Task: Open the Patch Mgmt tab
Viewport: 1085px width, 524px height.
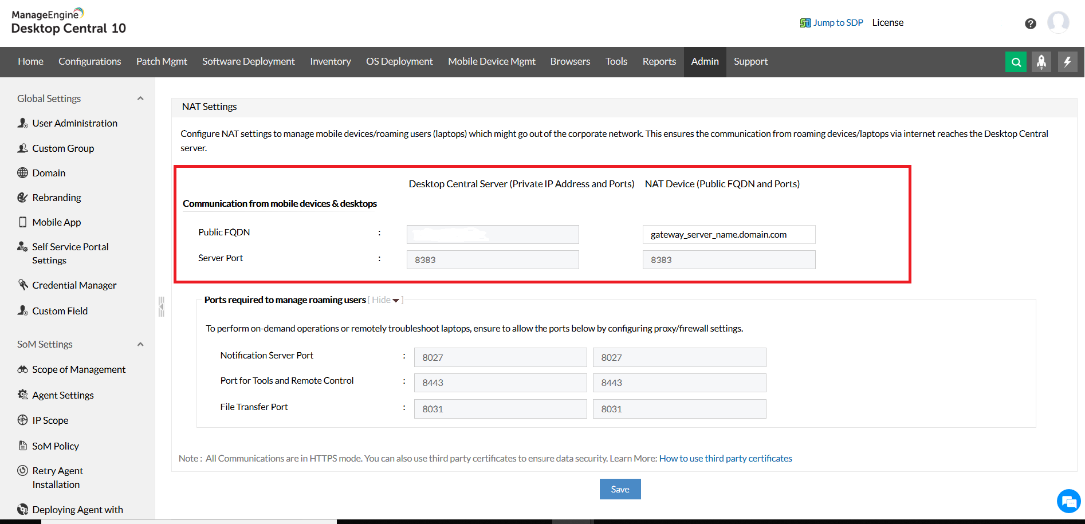Action: tap(162, 61)
